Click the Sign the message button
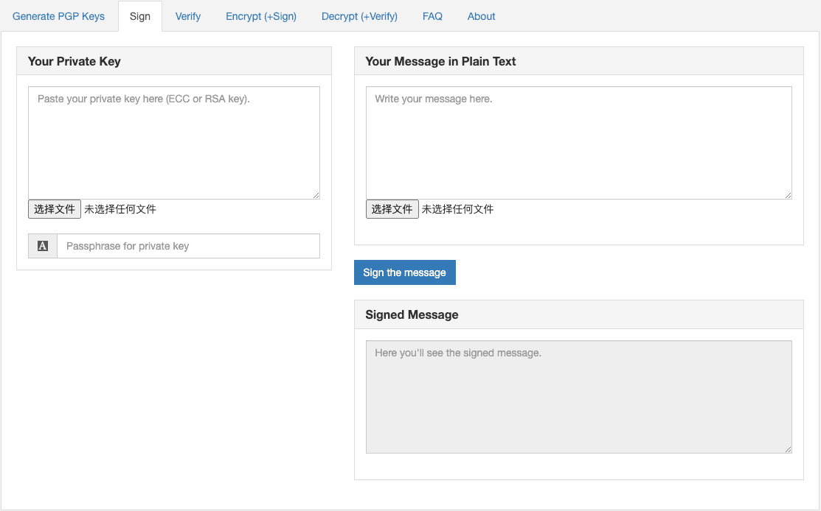This screenshot has height=511, width=821. pyautogui.click(x=404, y=272)
